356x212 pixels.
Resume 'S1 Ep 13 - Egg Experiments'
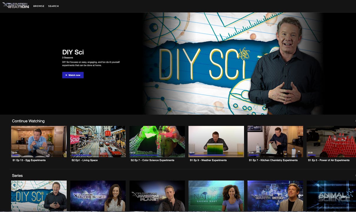(39, 141)
